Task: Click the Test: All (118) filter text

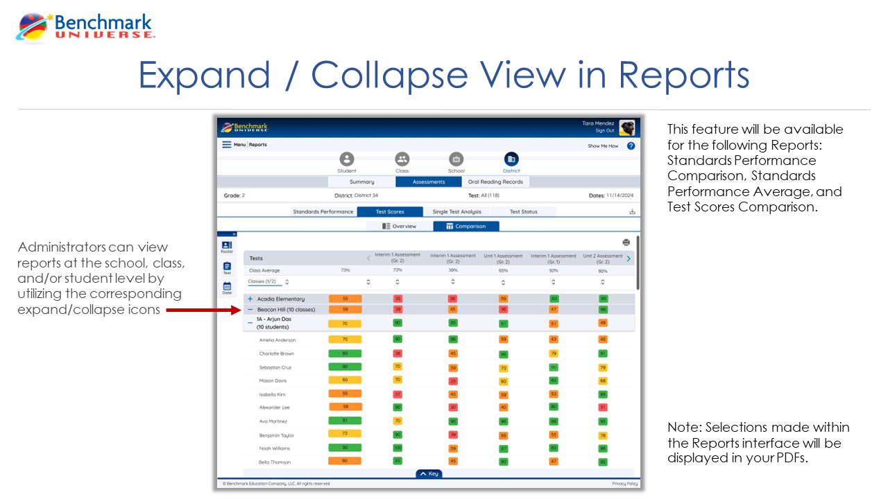Action: 484,195
